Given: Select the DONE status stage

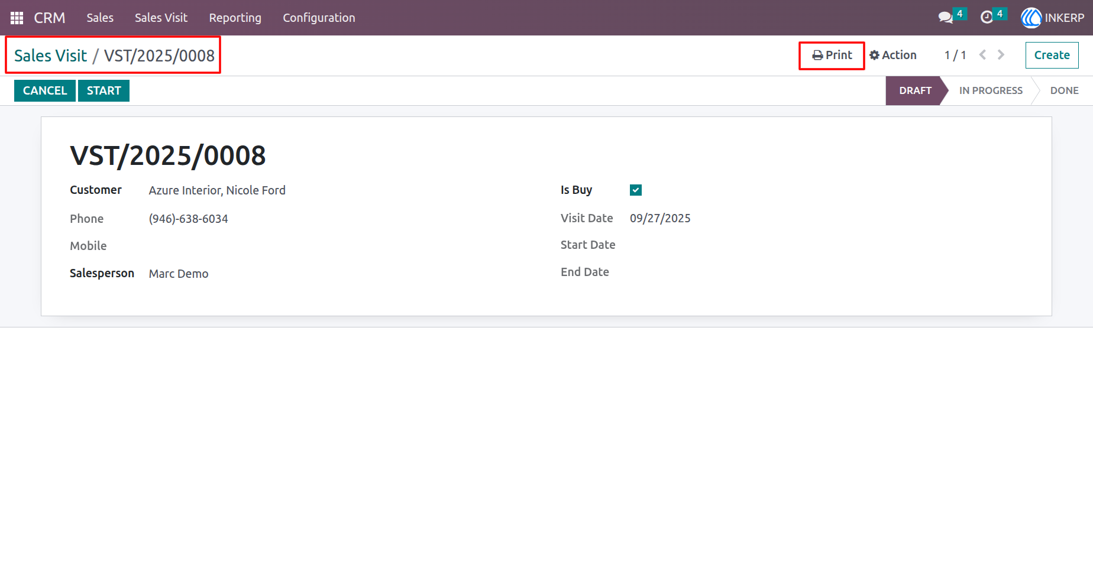Looking at the screenshot, I should [1064, 90].
